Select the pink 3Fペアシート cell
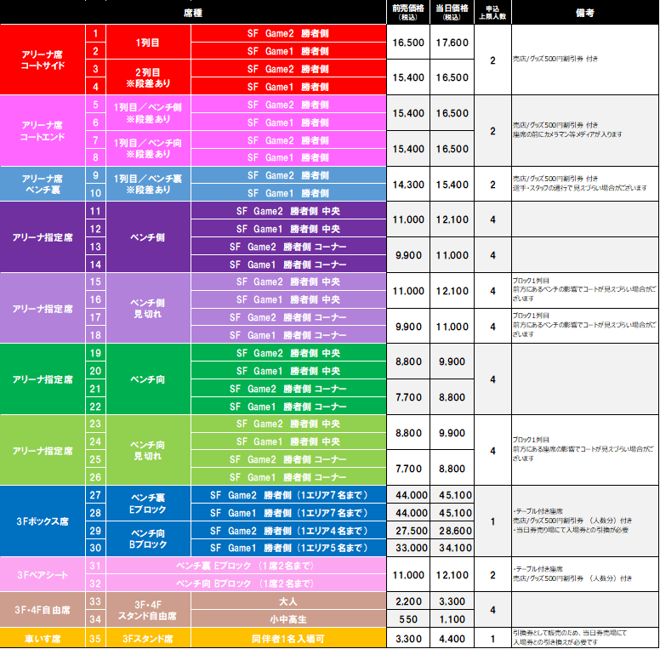This screenshot has width=660, height=649. pos(43,575)
